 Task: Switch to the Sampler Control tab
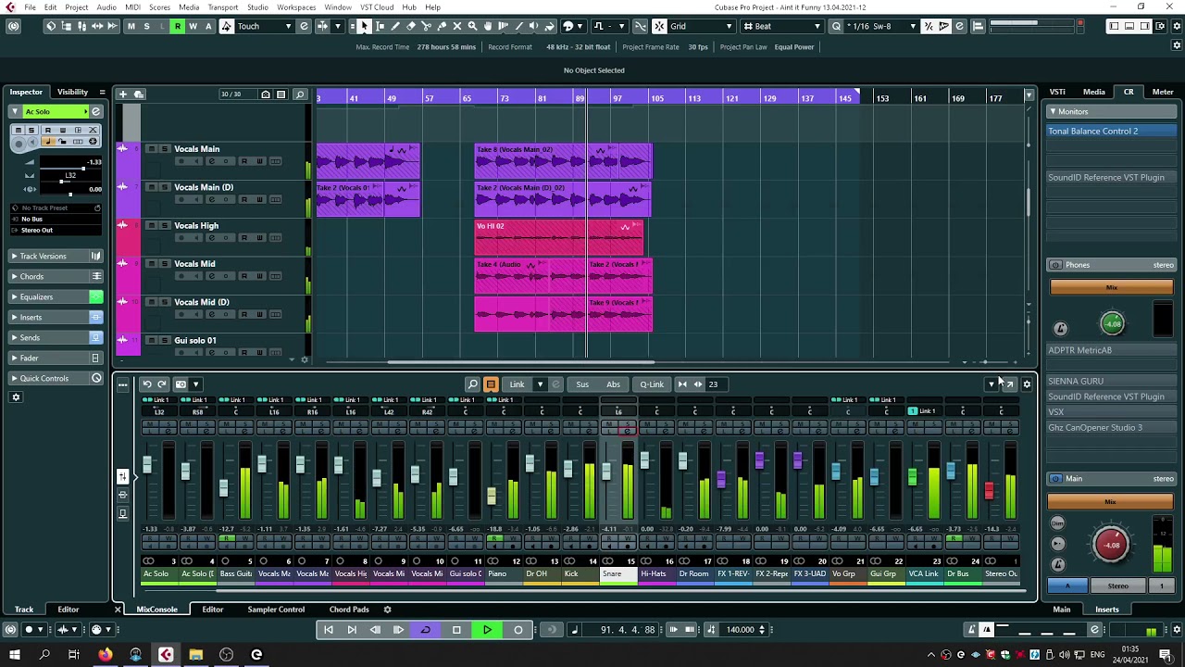tap(276, 610)
